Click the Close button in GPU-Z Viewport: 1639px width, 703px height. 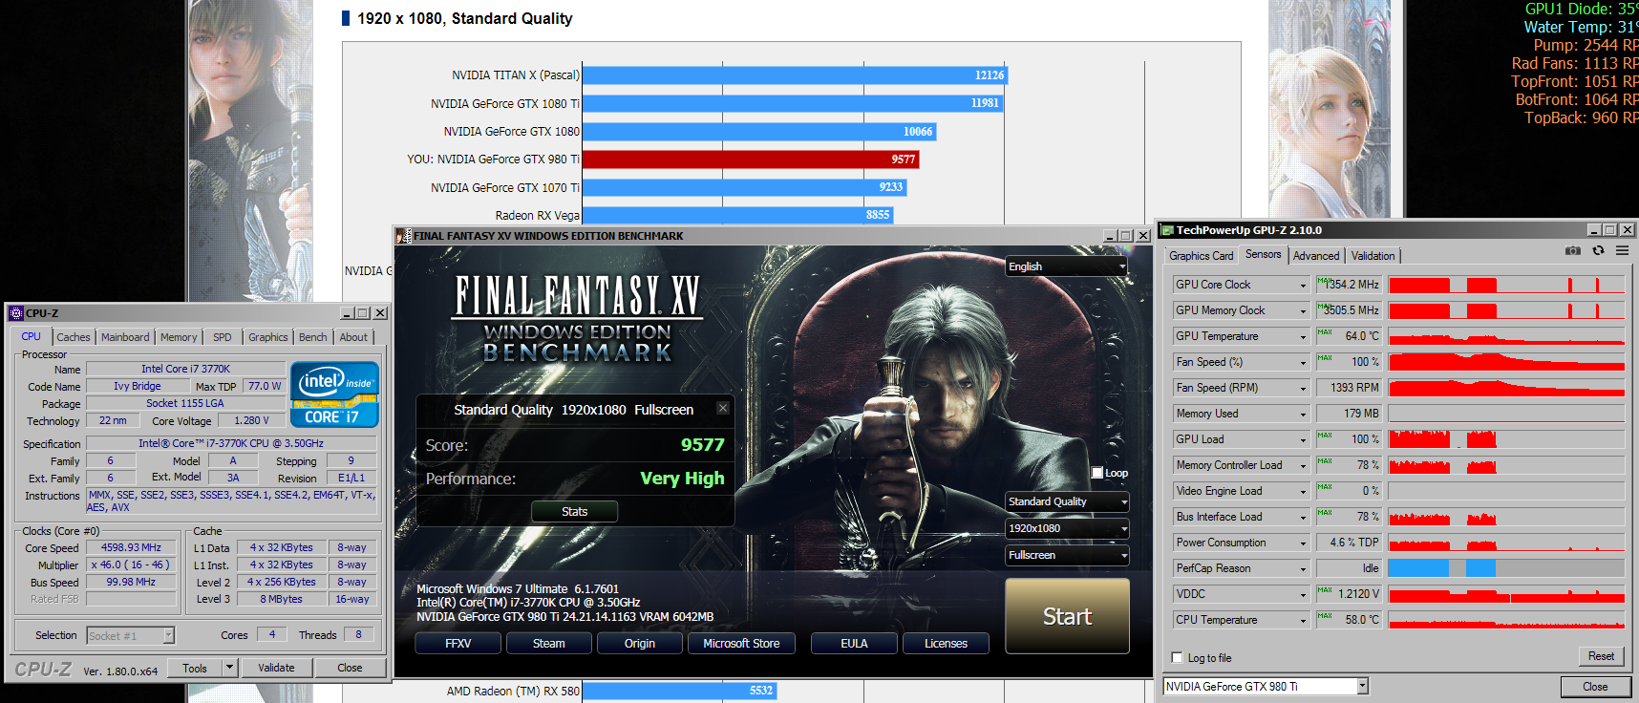point(1595,687)
